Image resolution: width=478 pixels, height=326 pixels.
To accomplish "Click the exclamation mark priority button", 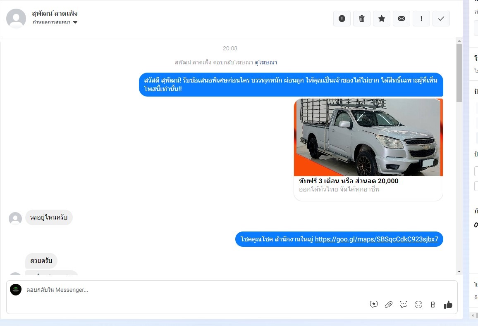I will tap(421, 19).
